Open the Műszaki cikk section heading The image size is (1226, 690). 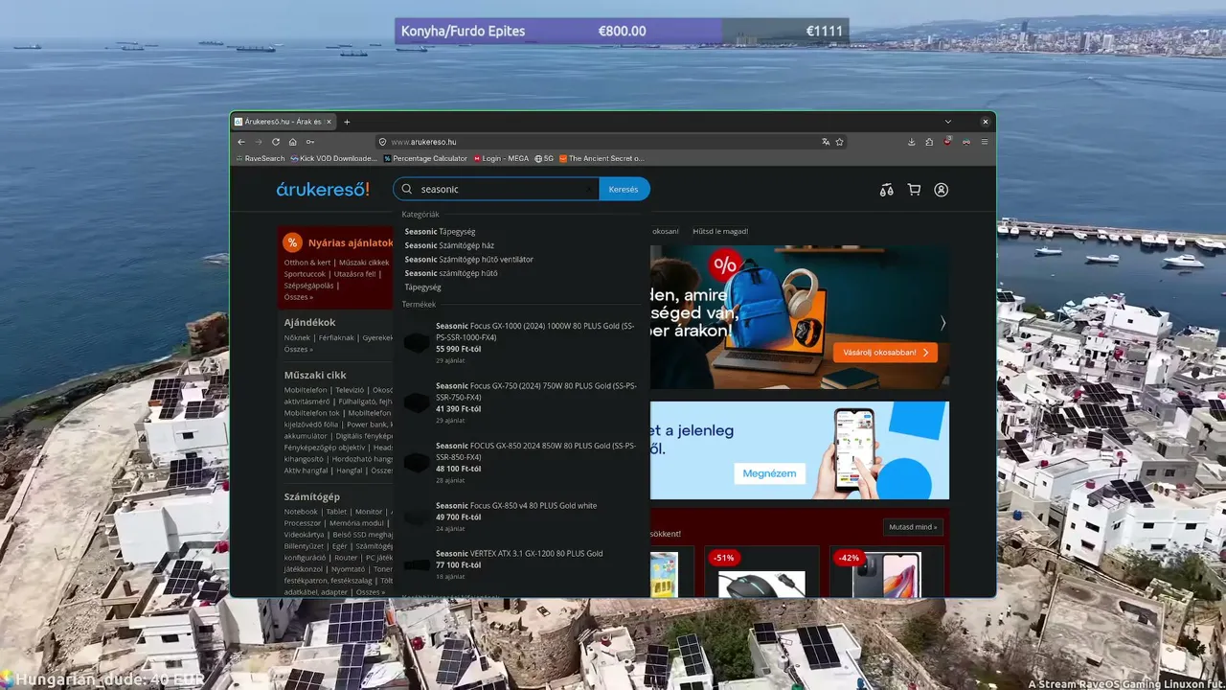pyautogui.click(x=315, y=375)
